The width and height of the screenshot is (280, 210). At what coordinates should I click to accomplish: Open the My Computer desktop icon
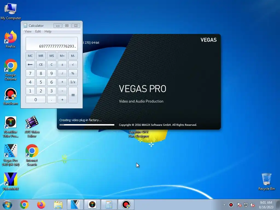(x=11, y=11)
